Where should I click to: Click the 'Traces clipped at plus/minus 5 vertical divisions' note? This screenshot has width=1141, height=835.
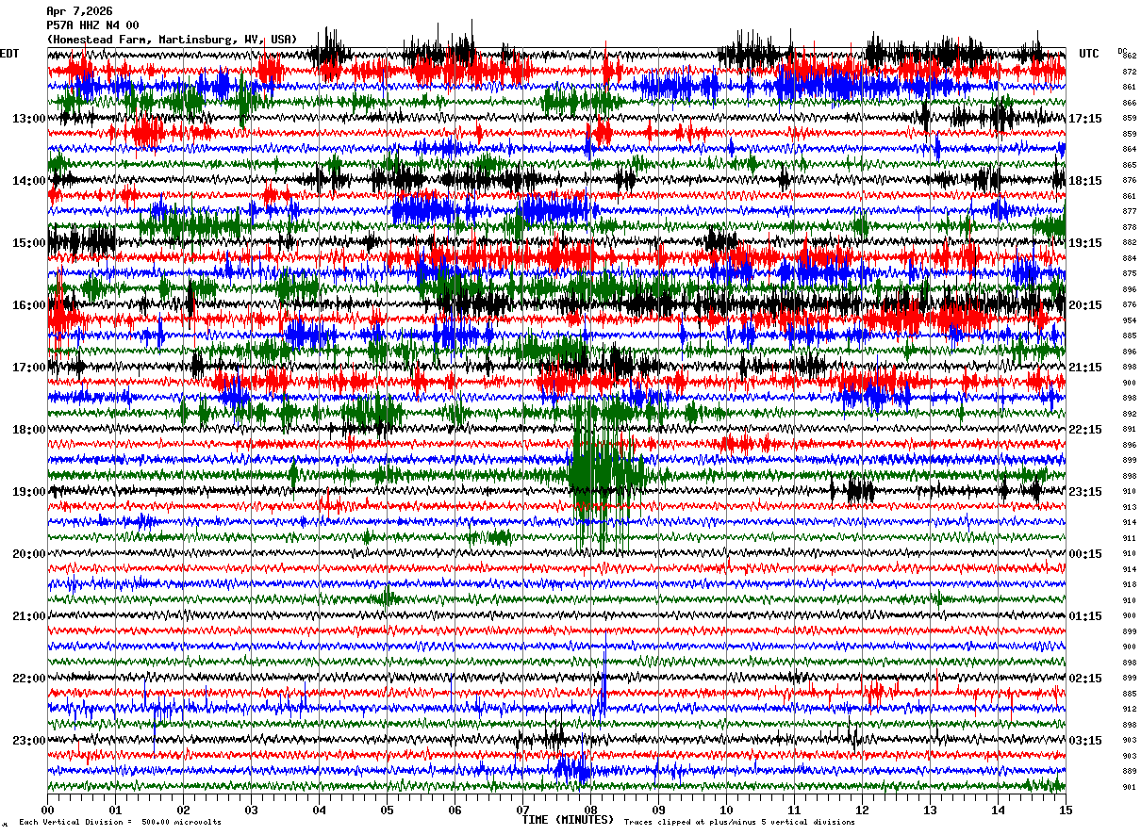tap(739, 822)
